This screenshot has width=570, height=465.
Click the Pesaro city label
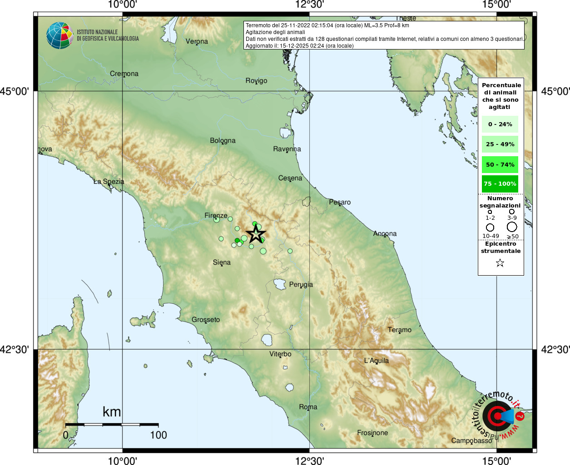click(340, 203)
